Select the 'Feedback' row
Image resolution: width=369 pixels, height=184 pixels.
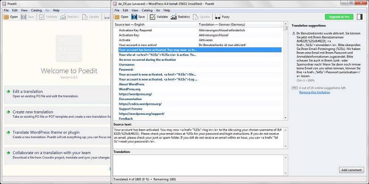(x=200, y=118)
